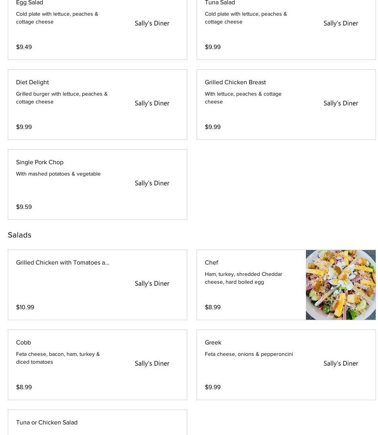Image resolution: width=378 pixels, height=435 pixels.
Task: Click the Sally's Diner placeholder on Diet Delight
Action: click(152, 103)
